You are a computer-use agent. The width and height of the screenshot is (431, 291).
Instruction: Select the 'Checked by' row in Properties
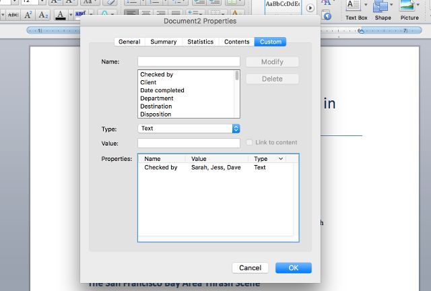coord(215,168)
